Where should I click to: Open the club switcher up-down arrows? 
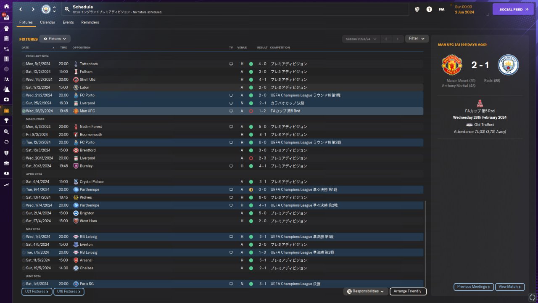point(54,9)
